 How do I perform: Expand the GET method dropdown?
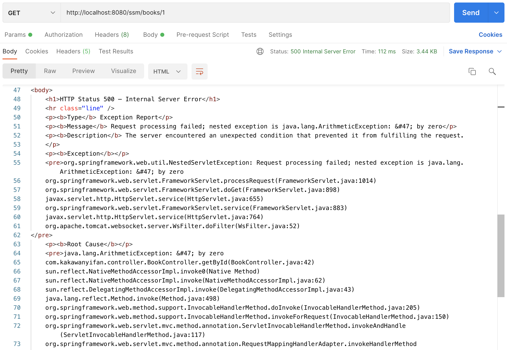[31, 13]
